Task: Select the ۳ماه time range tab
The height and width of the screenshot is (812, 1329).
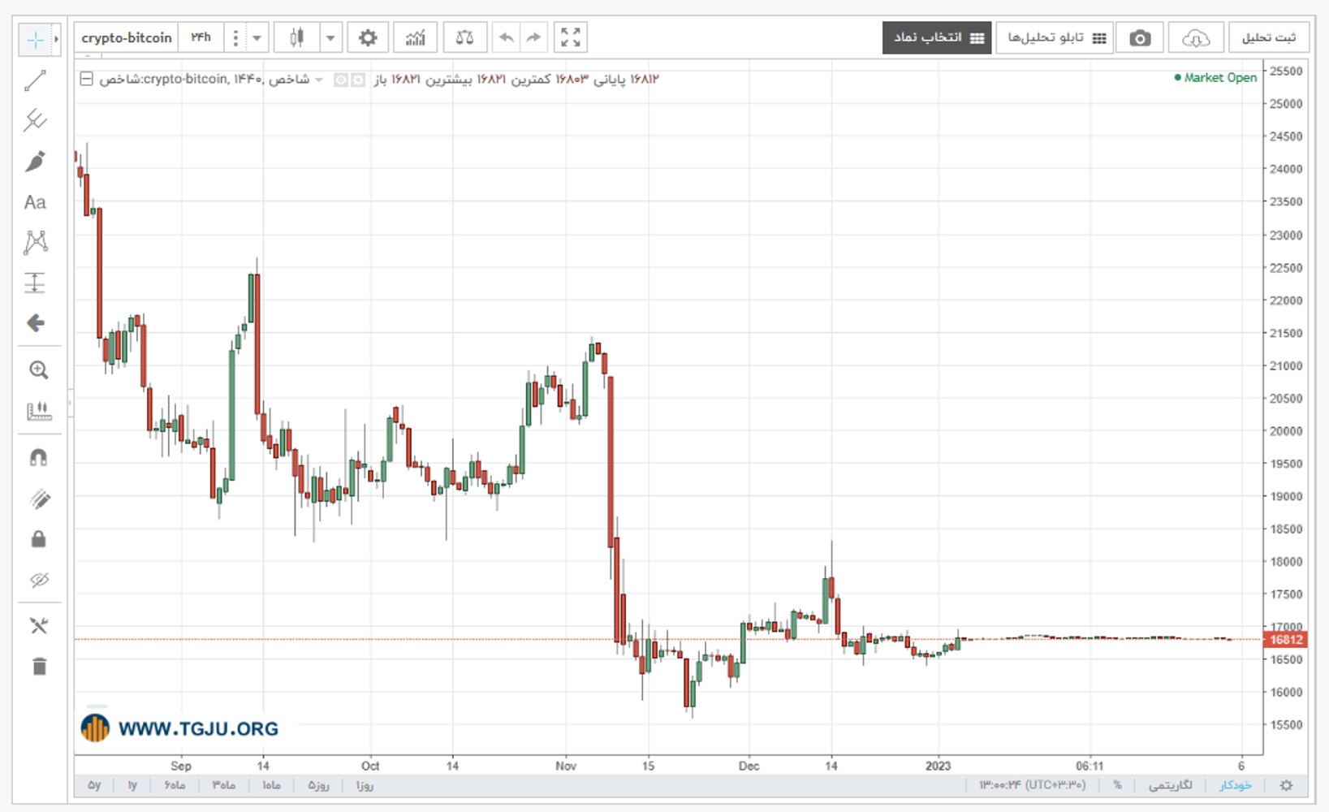Action: [x=224, y=785]
